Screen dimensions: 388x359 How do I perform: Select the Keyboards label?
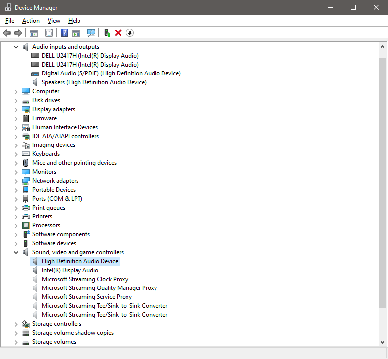(x=46, y=154)
